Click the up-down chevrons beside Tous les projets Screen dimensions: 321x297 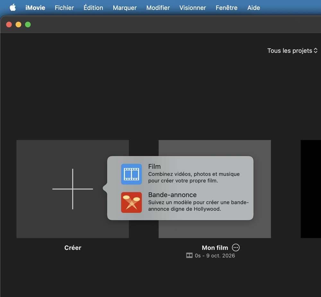[x=316, y=51]
